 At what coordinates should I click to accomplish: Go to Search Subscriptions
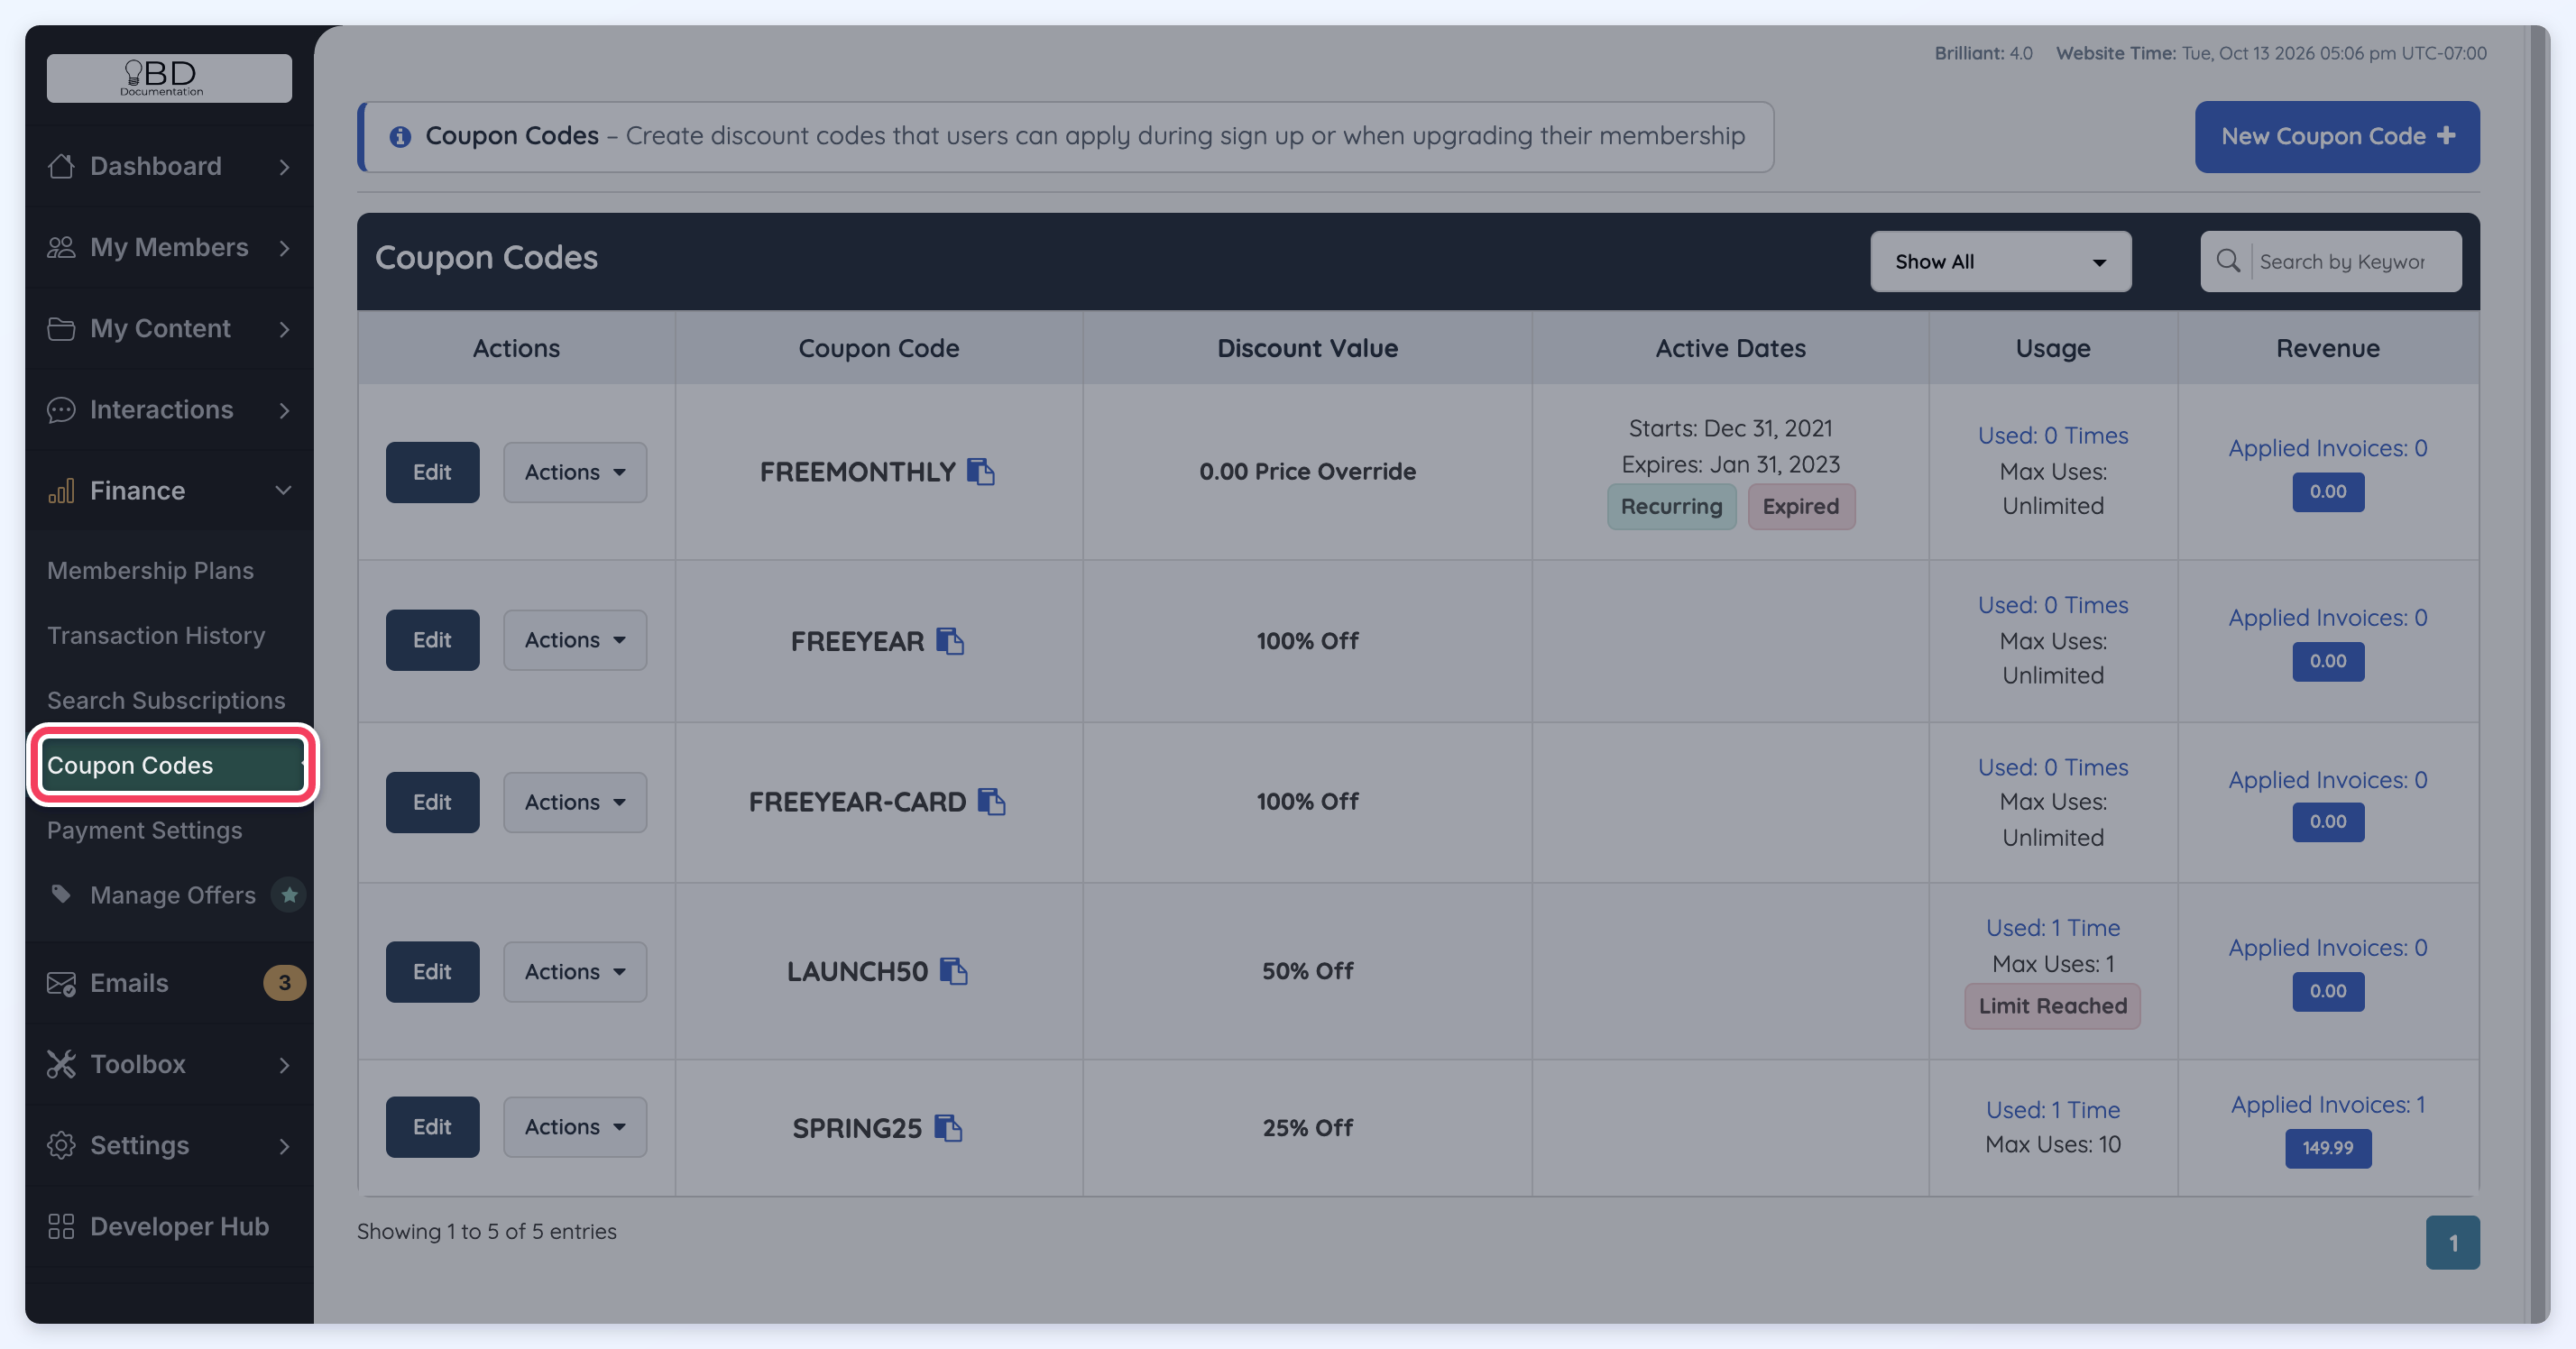click(x=166, y=700)
